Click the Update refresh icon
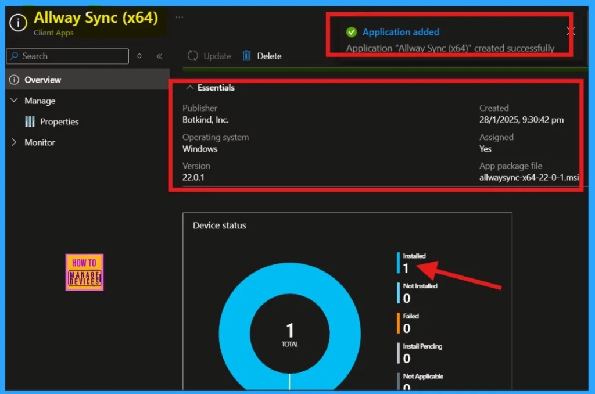595x394 pixels. 192,56
